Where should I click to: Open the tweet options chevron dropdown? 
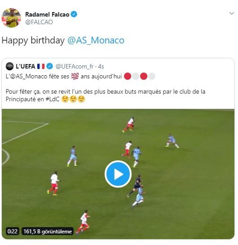point(232,13)
